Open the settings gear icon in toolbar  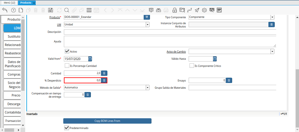pyautogui.click(x=204, y=10)
